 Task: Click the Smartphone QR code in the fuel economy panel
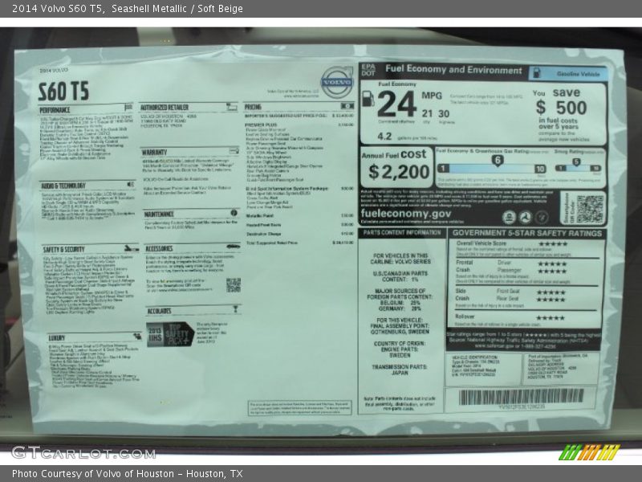[590, 209]
